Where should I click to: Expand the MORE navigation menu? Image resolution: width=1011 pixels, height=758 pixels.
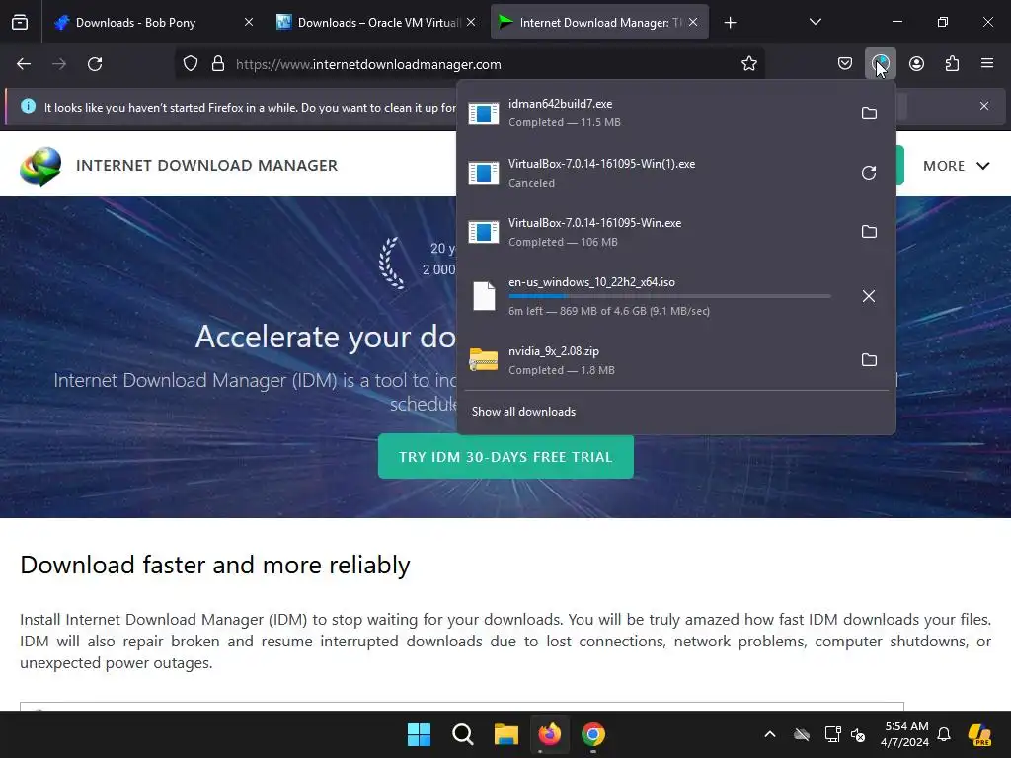[956, 166]
